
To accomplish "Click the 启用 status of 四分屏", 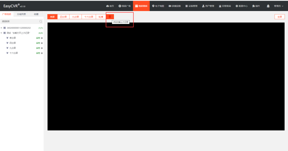I will point(38,43).
